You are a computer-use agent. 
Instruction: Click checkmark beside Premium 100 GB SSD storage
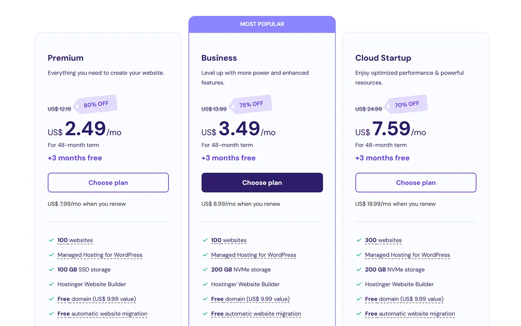pyautogui.click(x=51, y=270)
